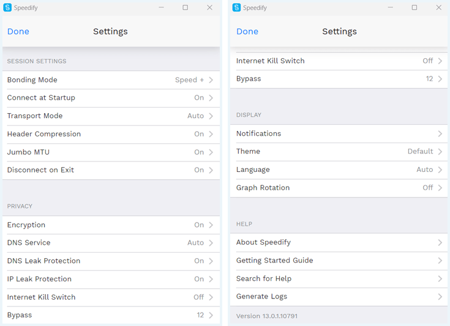Open IP Leak Protection setting
Image resolution: width=450 pixels, height=326 pixels.
point(111,279)
